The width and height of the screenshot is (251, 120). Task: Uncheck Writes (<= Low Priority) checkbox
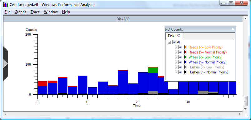pyautogui.click(x=180, y=57)
